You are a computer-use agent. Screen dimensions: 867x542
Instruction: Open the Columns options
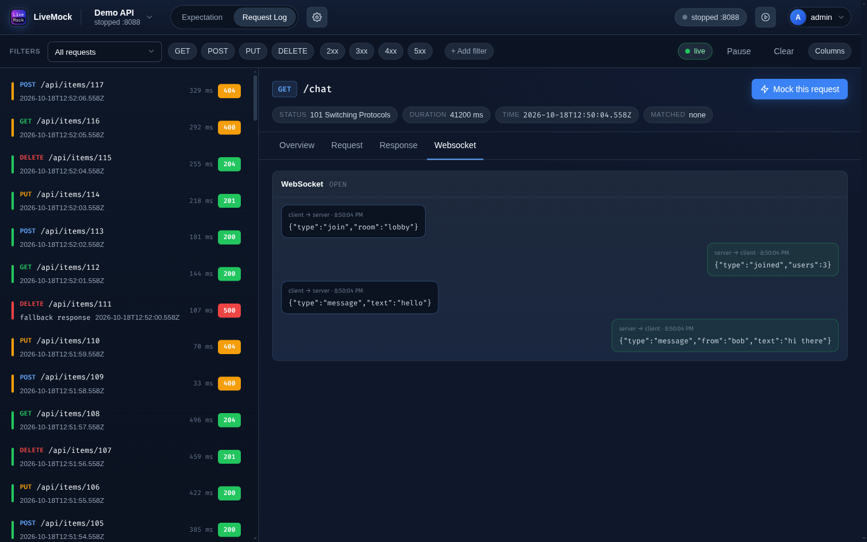tap(830, 51)
